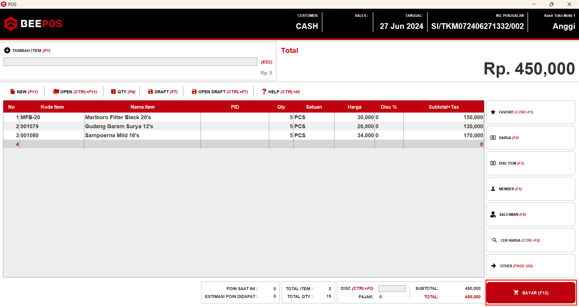Click the QTY number icon
Viewport: 579px width, 307px height.
tap(113, 91)
